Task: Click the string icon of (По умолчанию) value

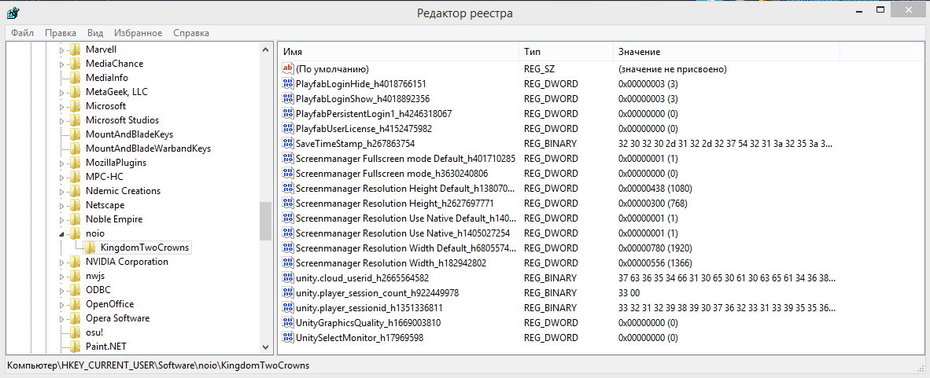Action: [288, 68]
